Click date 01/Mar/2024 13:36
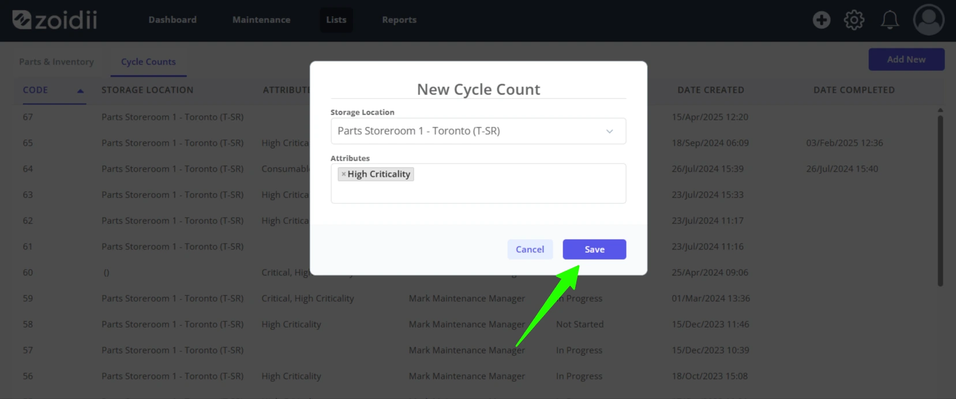The image size is (956, 399). tap(711, 298)
